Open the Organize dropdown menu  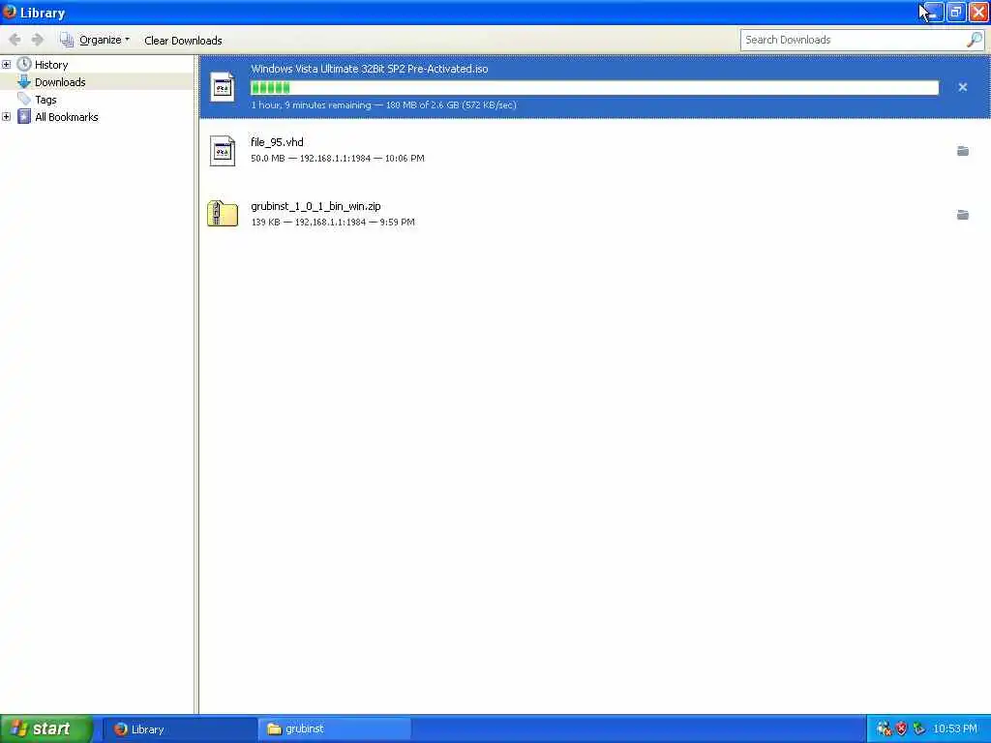(95, 40)
